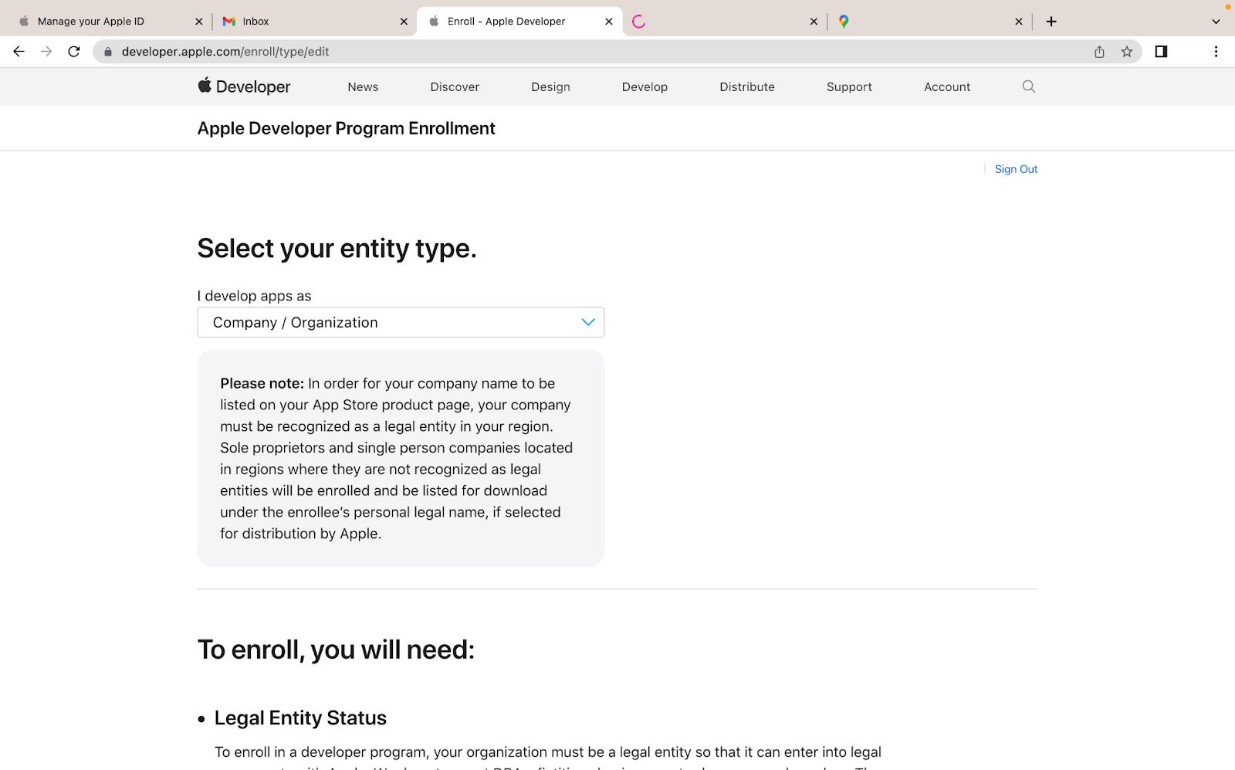Click the Select your entity type heading
The width and height of the screenshot is (1235, 770).
pyautogui.click(x=337, y=249)
